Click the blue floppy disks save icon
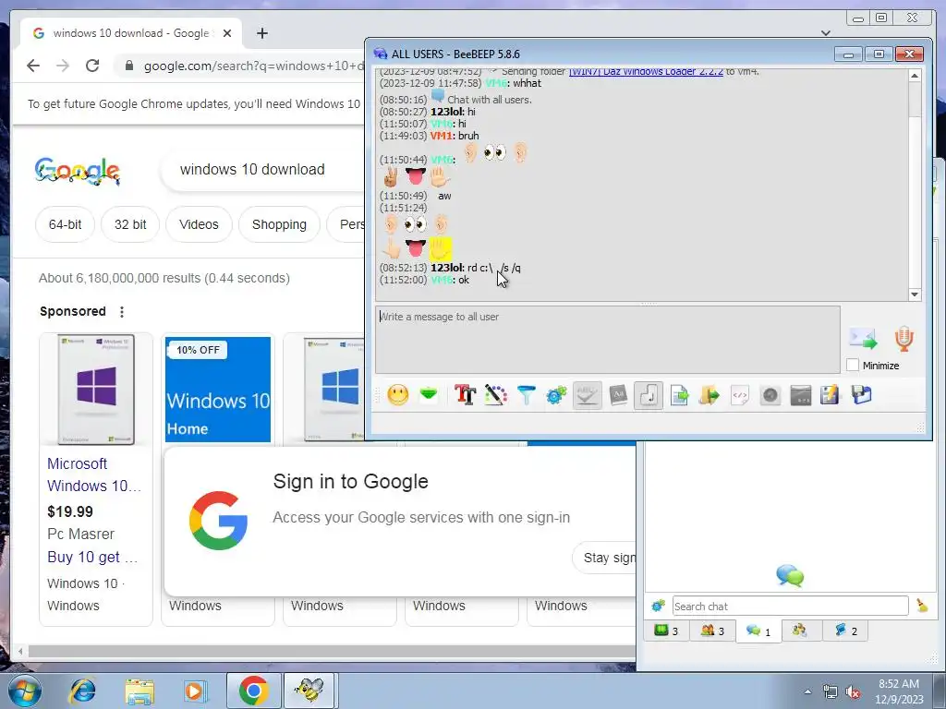The image size is (946, 709). [862, 395]
